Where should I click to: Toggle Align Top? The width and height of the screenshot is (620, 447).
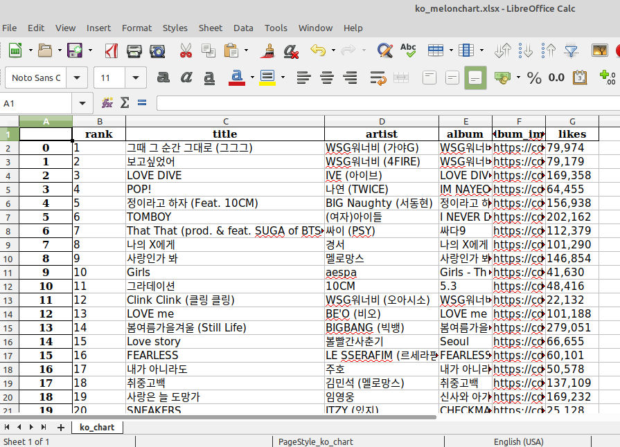click(429, 77)
